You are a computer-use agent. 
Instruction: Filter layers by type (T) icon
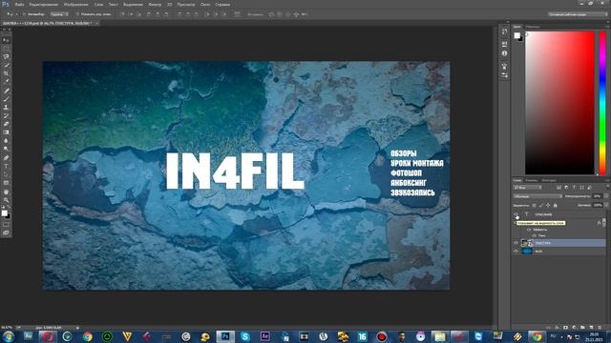click(x=574, y=188)
